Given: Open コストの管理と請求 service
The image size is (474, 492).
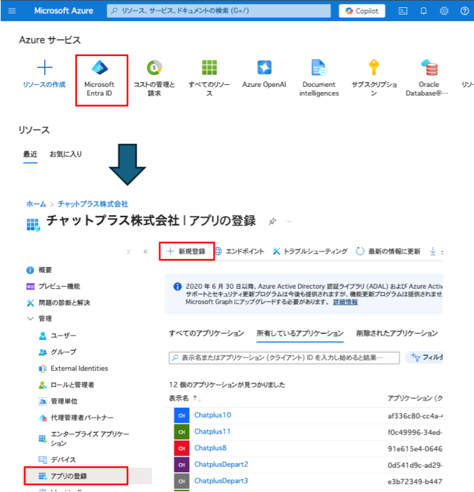Looking at the screenshot, I should pyautogui.click(x=154, y=78).
